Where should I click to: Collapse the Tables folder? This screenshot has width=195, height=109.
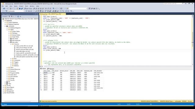pyautogui.click(x=7, y=30)
